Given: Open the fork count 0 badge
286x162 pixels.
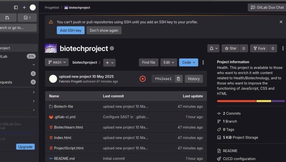Looking at the screenshot, I should coord(273,48).
